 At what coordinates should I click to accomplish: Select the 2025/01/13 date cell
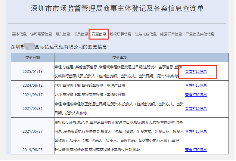click(33, 72)
